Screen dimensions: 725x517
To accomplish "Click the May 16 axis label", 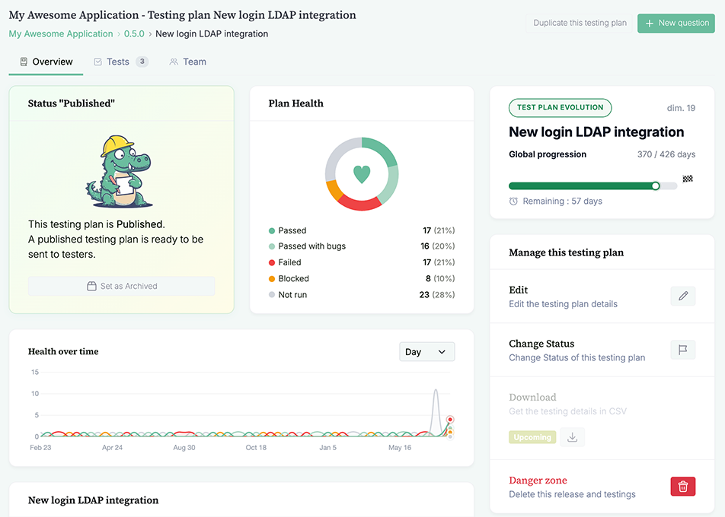I will [x=400, y=448].
